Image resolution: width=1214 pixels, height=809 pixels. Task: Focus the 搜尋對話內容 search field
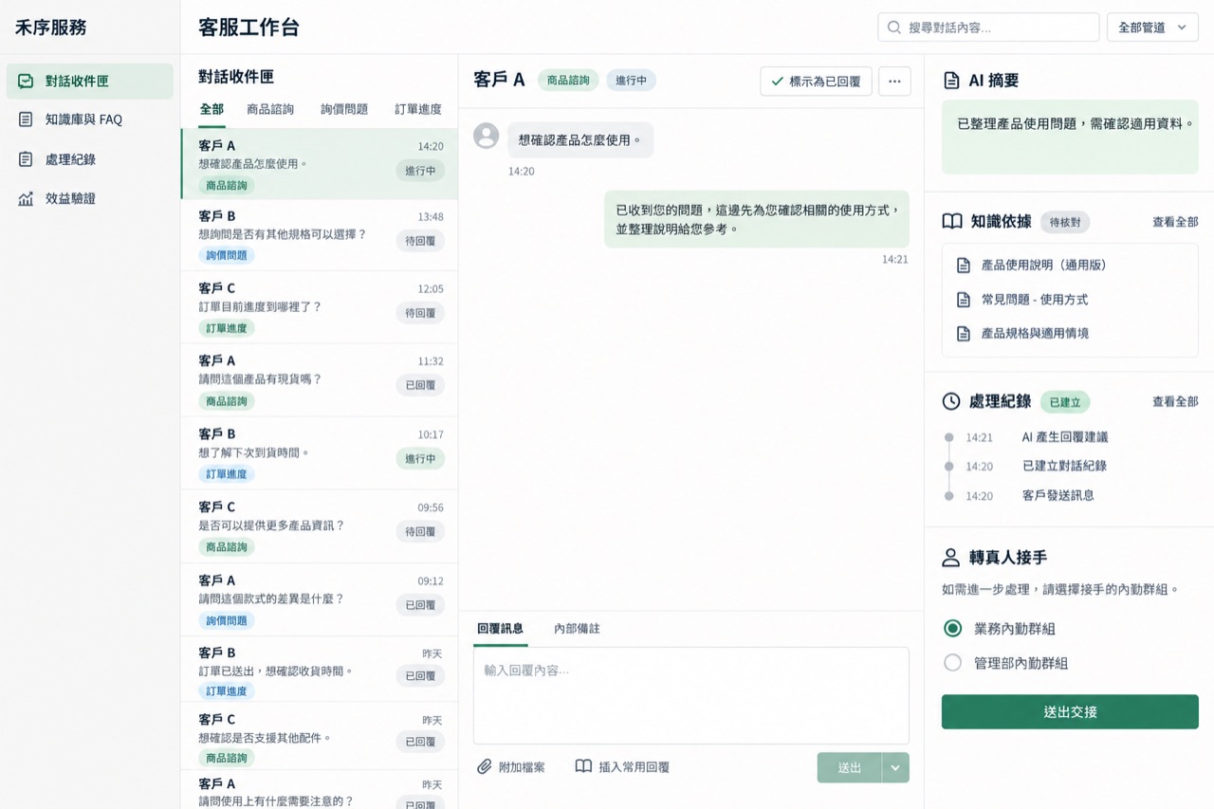pos(988,28)
